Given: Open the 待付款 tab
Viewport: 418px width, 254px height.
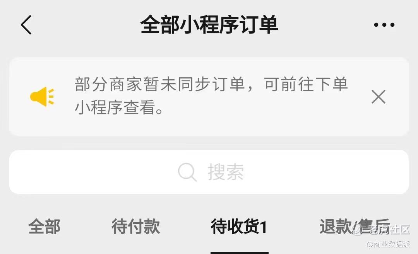Looking at the screenshot, I should [136, 227].
